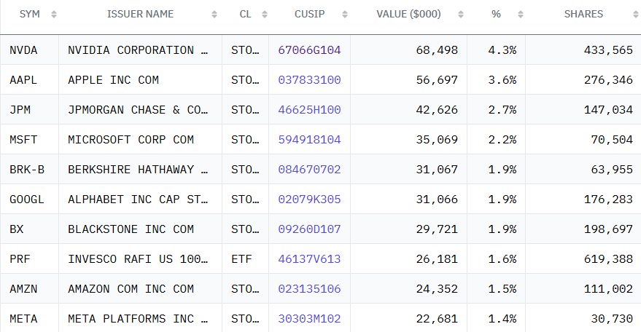Click shares 111,002 in AMZN row

[608, 288]
